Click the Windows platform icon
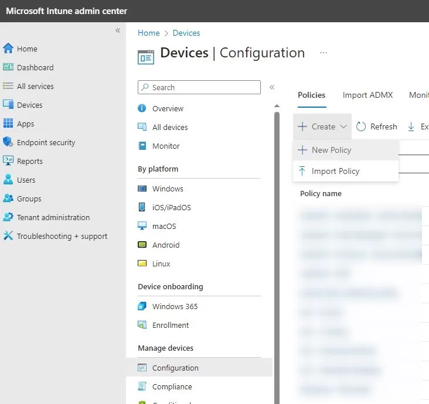Viewport: 429px width, 404px height. [x=142, y=189]
